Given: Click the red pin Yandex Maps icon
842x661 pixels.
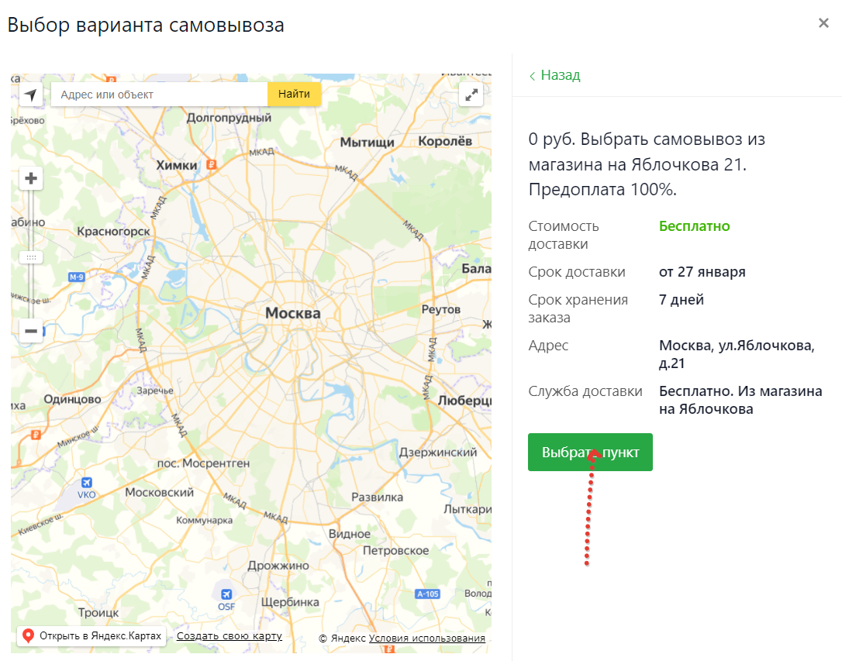Looking at the screenshot, I should point(29,636).
